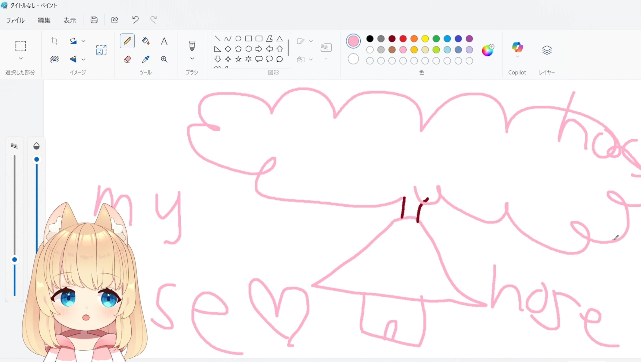Pick the yellow palette color
The height and width of the screenshot is (362, 641).
425,39
